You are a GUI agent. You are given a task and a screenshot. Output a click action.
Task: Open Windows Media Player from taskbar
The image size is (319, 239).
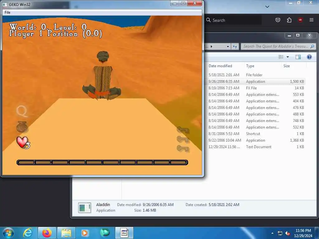tap(85, 233)
